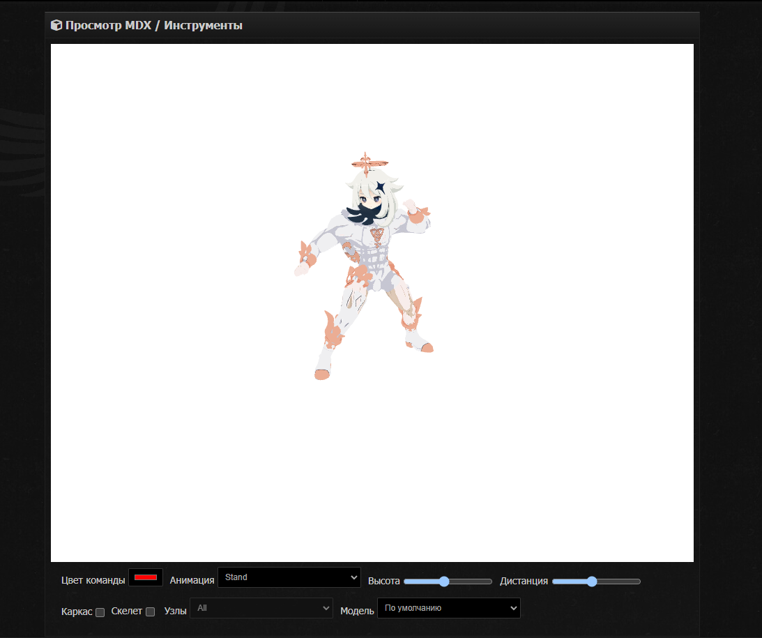Click the Модель label
Screen dimensions: 762x638
coord(357,611)
